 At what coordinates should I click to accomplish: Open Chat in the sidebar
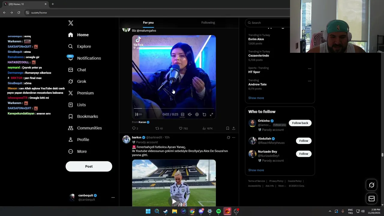(x=77, y=70)
